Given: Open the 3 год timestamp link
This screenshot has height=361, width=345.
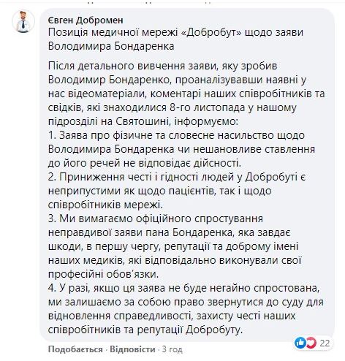Looking at the screenshot, I should [172, 349].
